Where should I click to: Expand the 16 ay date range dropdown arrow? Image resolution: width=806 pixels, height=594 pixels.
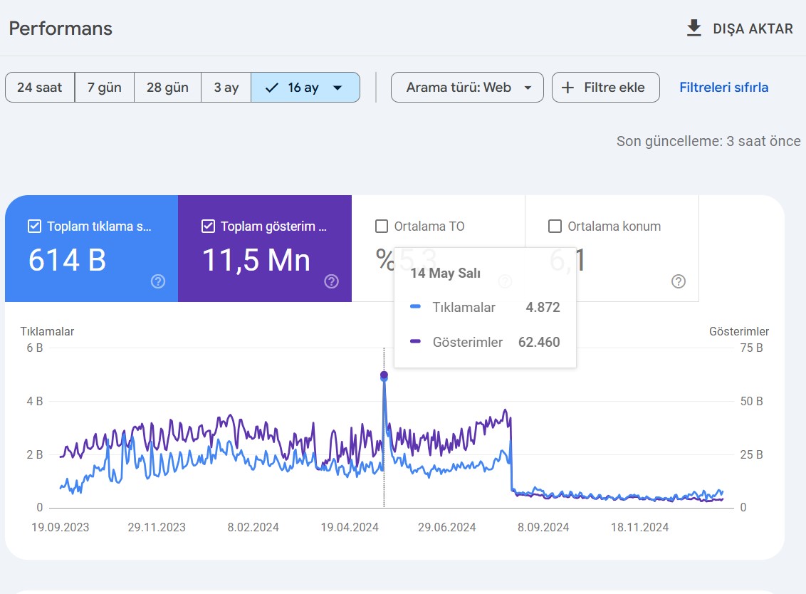click(x=337, y=88)
